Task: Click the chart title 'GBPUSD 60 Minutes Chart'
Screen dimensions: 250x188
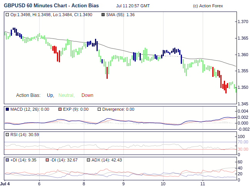Action: point(51,6)
